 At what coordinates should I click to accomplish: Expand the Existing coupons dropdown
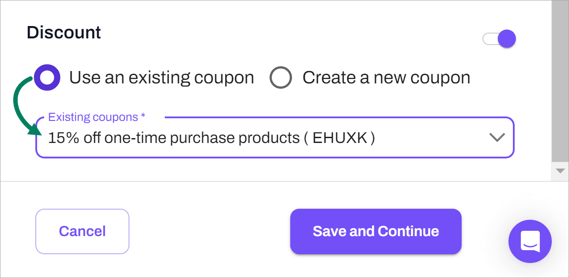274,138
